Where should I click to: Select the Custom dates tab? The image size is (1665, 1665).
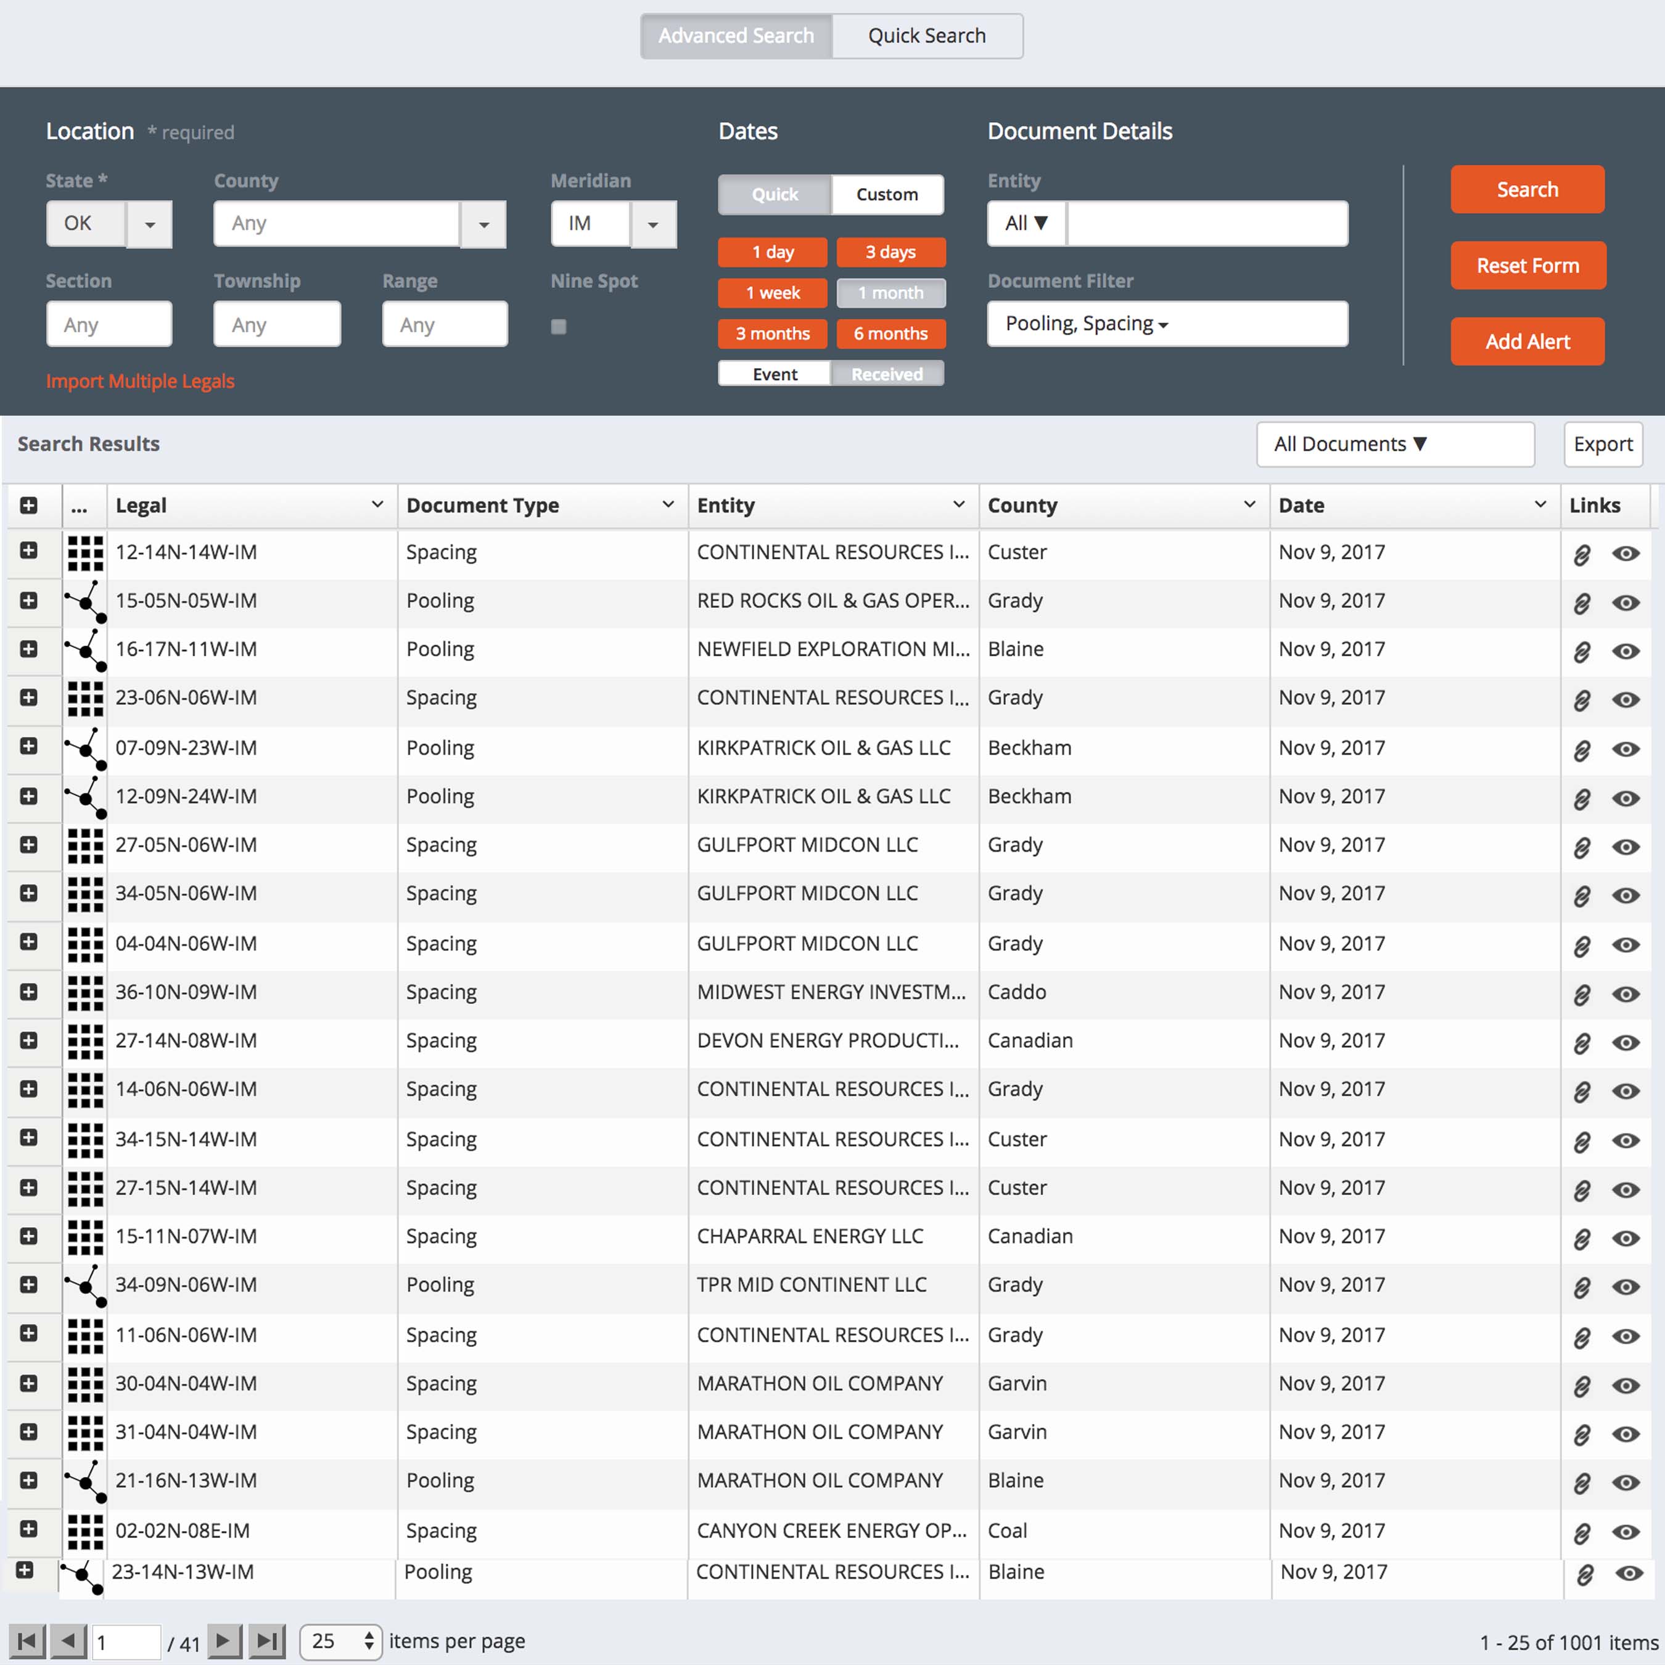point(887,195)
